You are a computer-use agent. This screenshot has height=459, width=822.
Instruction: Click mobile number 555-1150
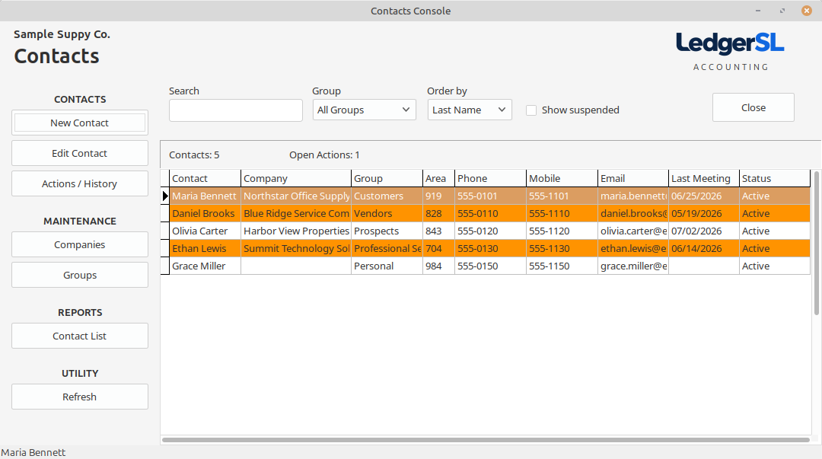(x=562, y=266)
